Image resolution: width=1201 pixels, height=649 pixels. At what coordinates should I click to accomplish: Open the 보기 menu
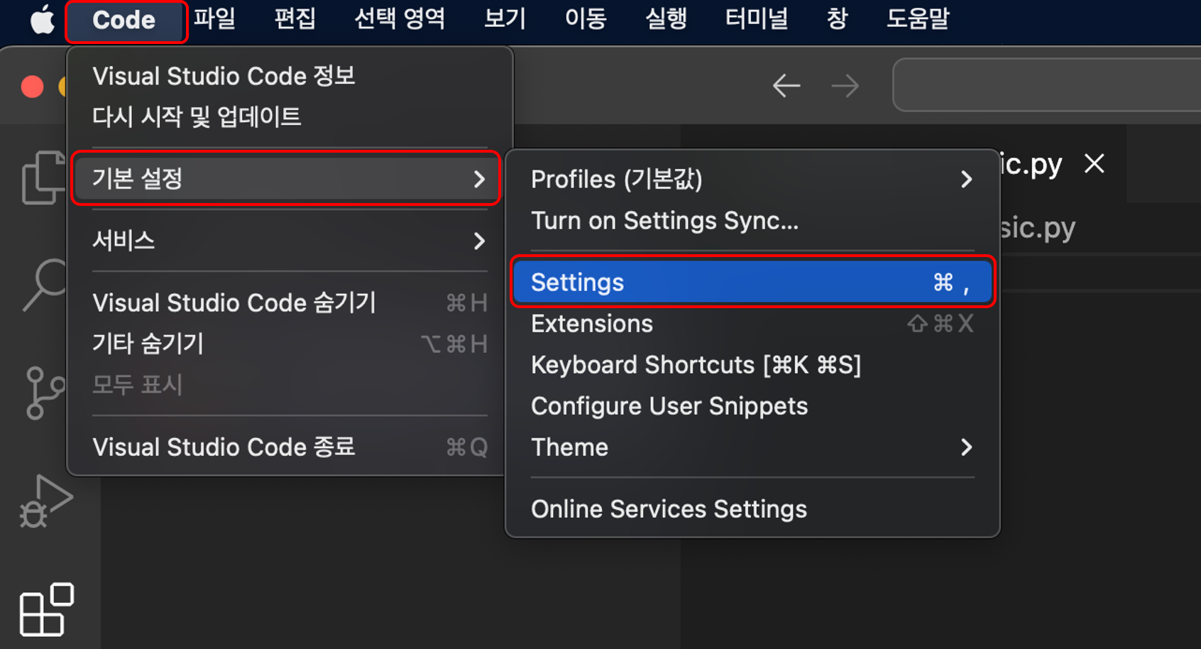505,19
